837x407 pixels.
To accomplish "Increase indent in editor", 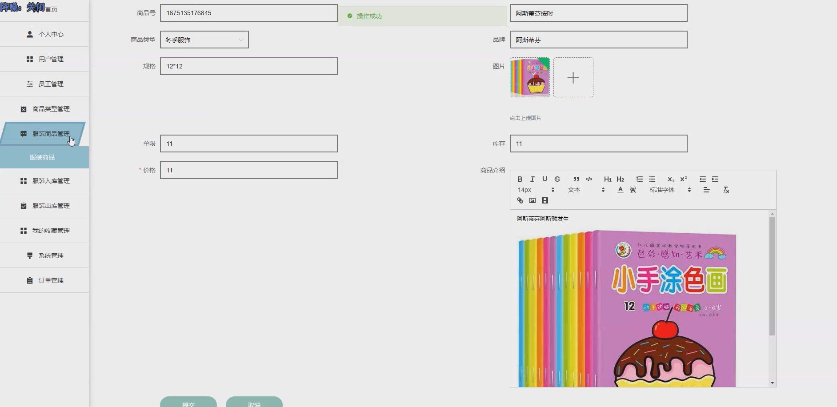I will [715, 179].
